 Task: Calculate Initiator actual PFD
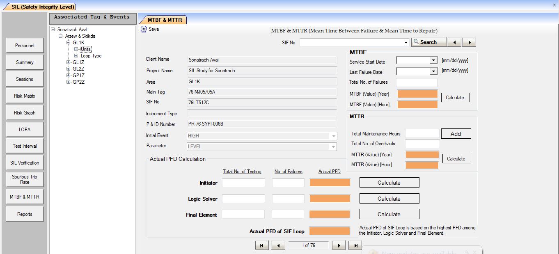pos(389,183)
